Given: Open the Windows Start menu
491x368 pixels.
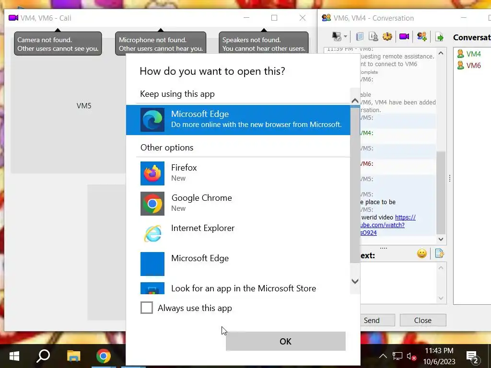Looking at the screenshot, I should tap(14, 356).
